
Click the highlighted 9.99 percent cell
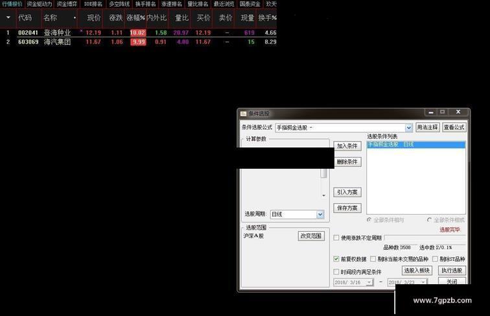point(139,42)
